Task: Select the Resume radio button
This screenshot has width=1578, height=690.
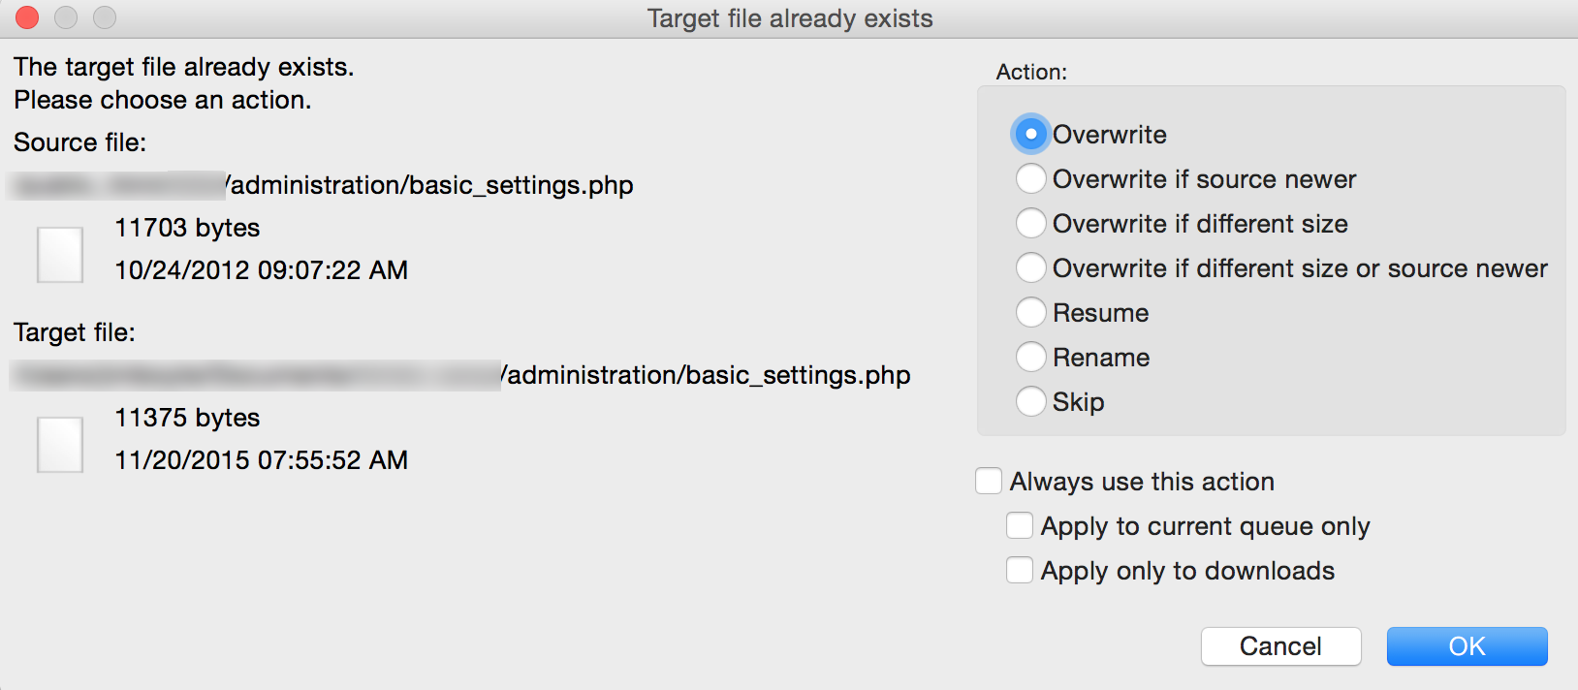Action: [1030, 313]
